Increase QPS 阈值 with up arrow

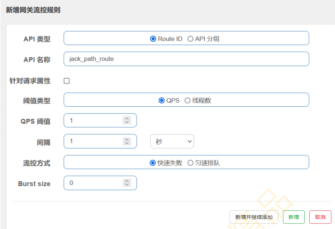pyautogui.click(x=127, y=119)
